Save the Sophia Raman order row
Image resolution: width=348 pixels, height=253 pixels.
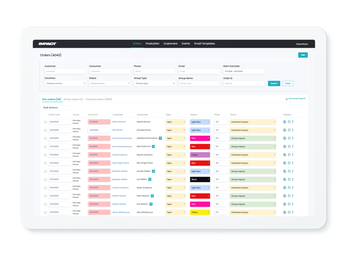pyautogui.click(x=285, y=122)
